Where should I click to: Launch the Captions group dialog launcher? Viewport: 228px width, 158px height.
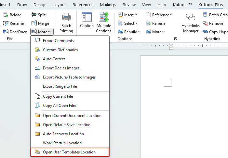176,39
